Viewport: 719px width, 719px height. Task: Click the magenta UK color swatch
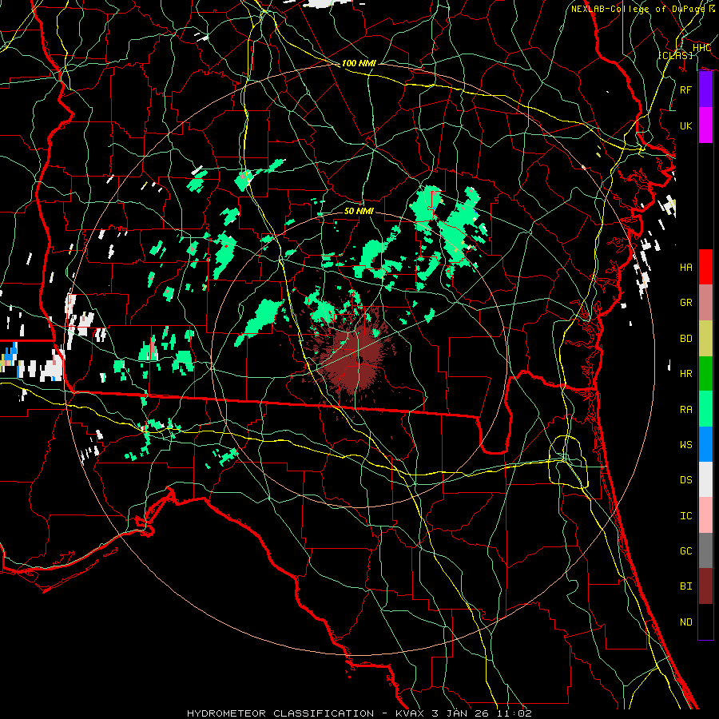[x=705, y=125]
